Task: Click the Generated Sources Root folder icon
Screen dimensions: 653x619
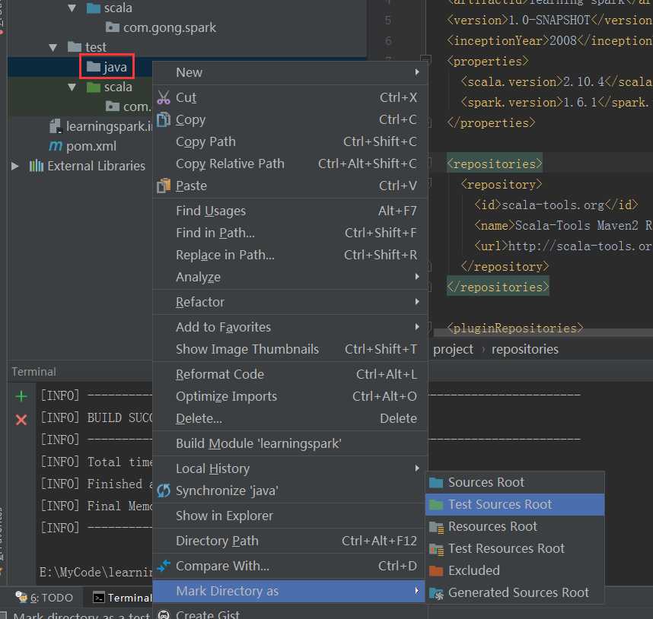Action: click(436, 593)
